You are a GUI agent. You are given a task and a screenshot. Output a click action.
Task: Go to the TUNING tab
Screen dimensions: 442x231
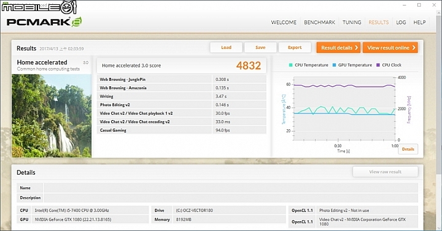point(352,22)
